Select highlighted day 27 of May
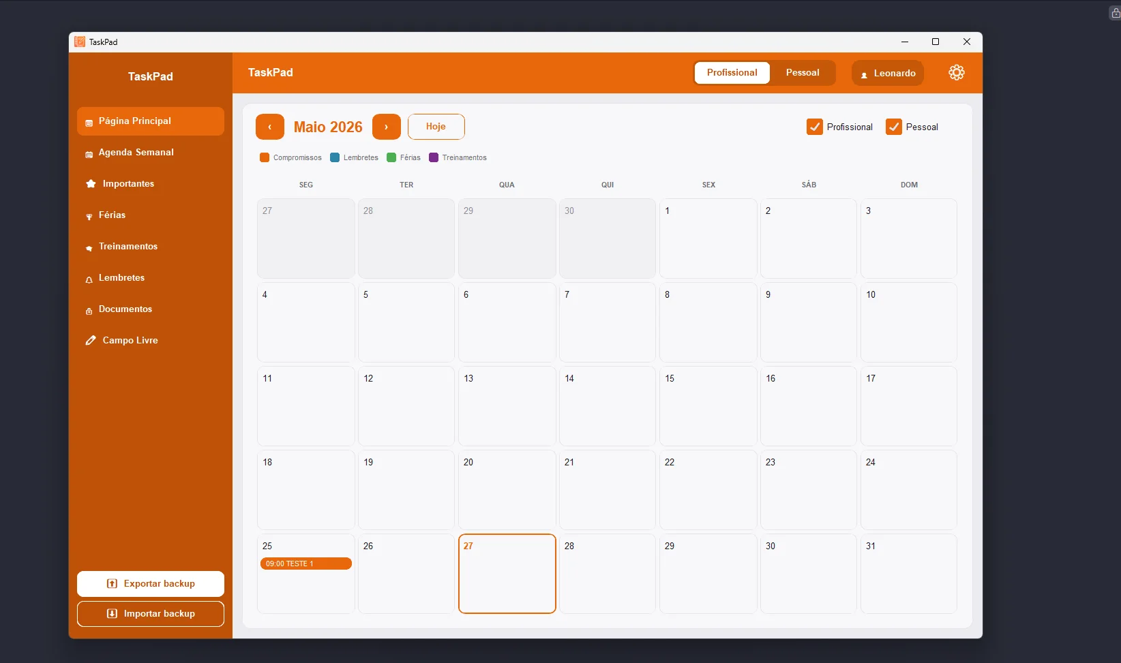The height and width of the screenshot is (663, 1121). 507,574
